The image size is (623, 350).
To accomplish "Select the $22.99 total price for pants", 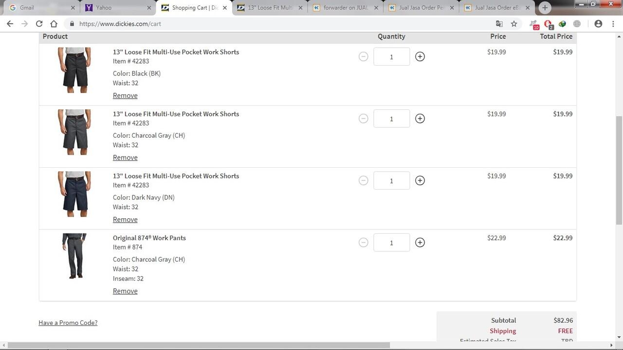I will tap(563, 238).
